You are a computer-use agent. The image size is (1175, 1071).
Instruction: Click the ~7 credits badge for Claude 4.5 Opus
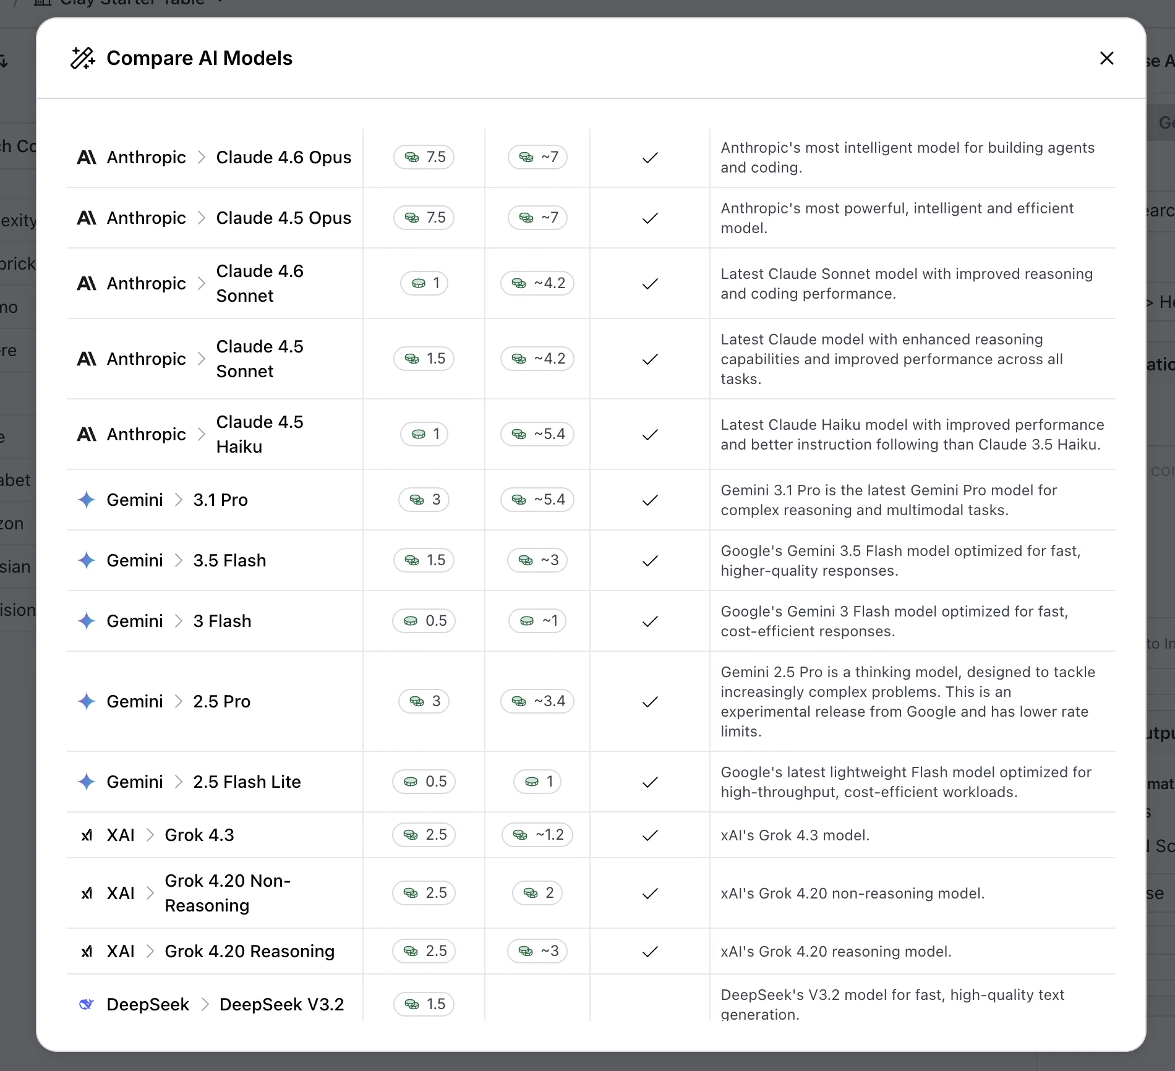point(537,218)
